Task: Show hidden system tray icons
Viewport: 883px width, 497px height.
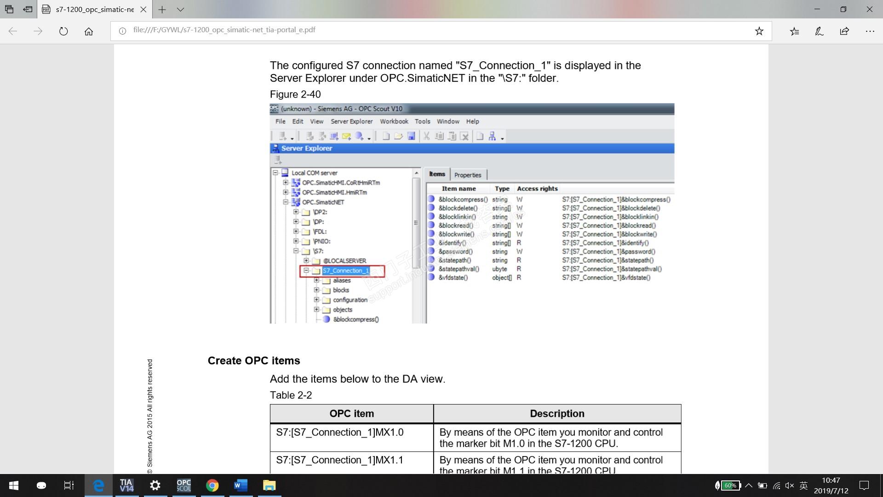Action: pos(748,485)
